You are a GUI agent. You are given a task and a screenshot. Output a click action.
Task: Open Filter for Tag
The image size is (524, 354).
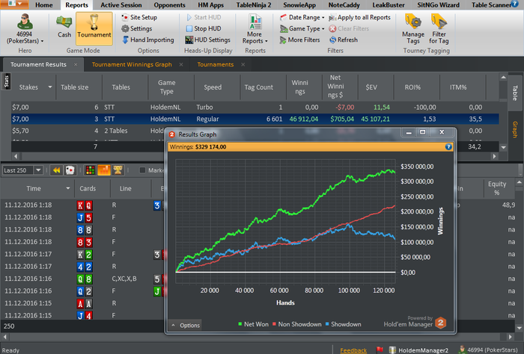[x=439, y=29]
